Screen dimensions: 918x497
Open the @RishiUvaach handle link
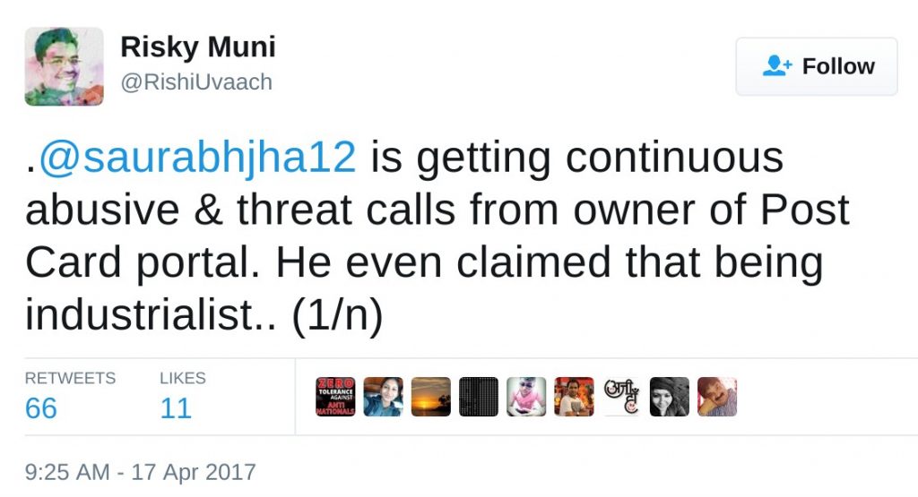point(196,82)
